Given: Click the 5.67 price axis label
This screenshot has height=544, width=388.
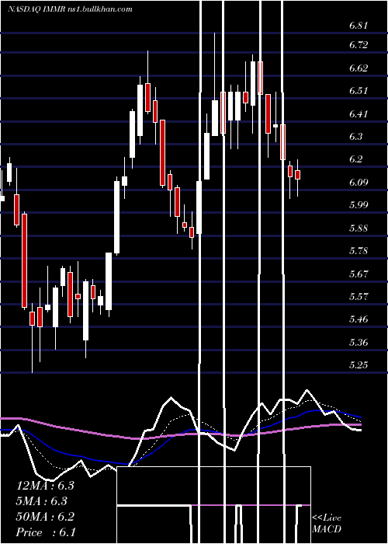Looking at the screenshot, I should [x=359, y=274].
